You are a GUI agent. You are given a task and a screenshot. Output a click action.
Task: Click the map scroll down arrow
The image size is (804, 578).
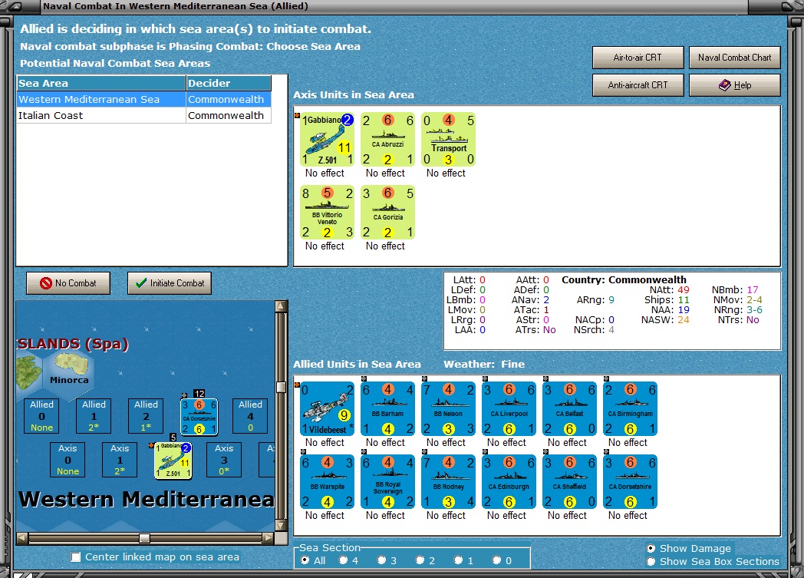[281, 526]
